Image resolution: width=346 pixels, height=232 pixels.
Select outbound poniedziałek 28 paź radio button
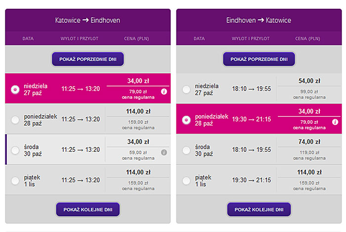(15, 120)
